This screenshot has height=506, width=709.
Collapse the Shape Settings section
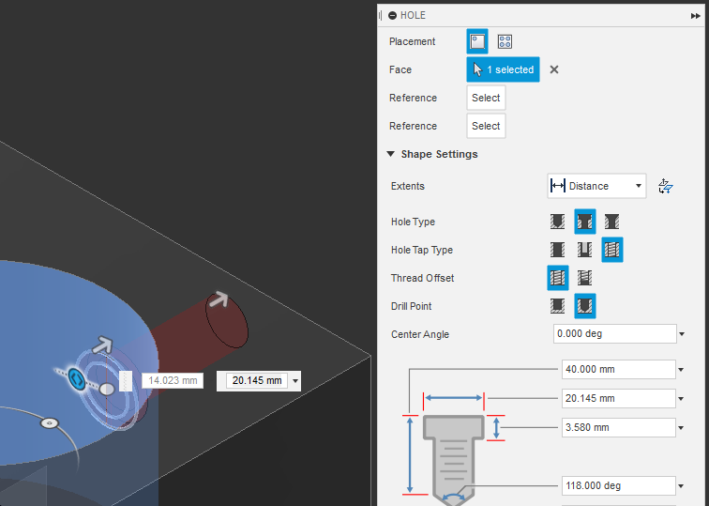tap(391, 154)
